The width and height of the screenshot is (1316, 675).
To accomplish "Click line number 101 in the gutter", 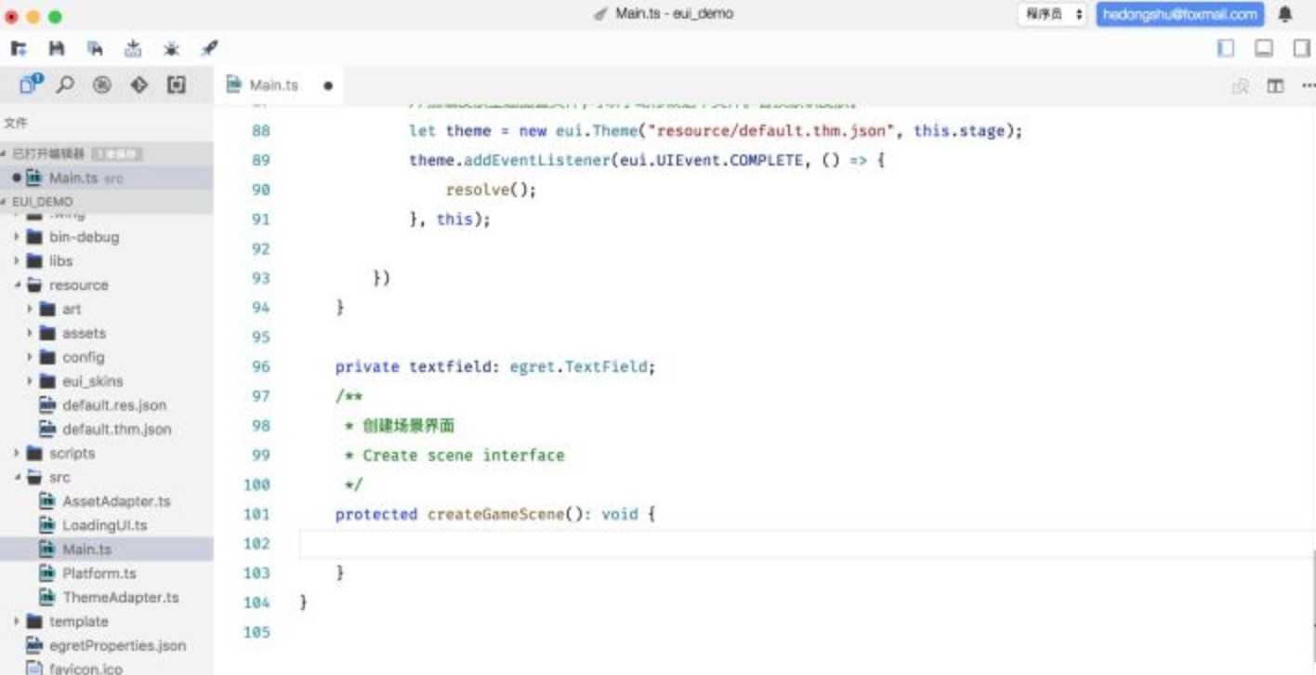I will click(x=257, y=514).
